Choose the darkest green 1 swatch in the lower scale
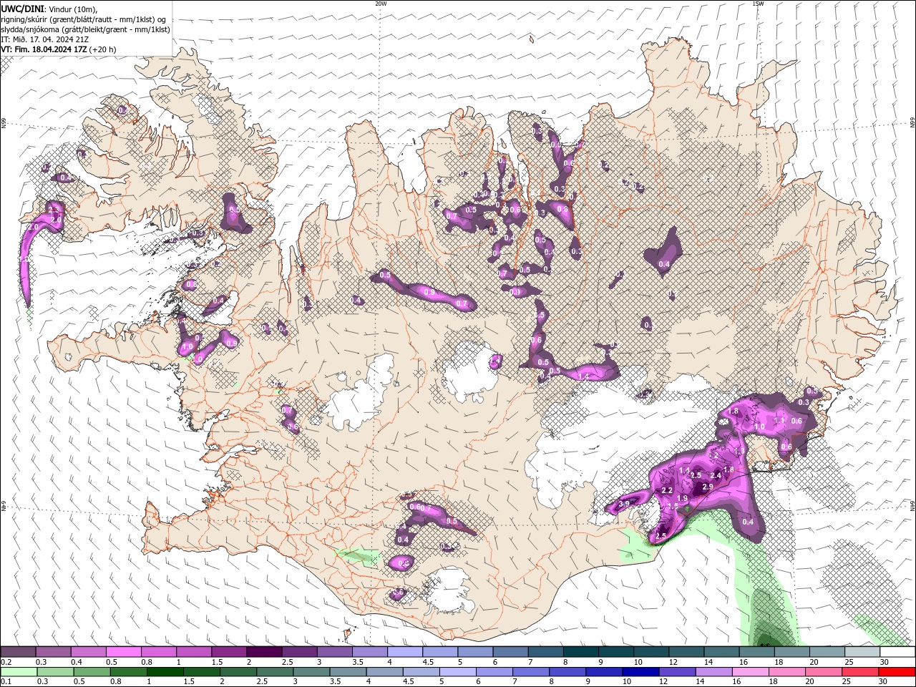Image resolution: width=916 pixels, height=687 pixels. tap(165, 672)
